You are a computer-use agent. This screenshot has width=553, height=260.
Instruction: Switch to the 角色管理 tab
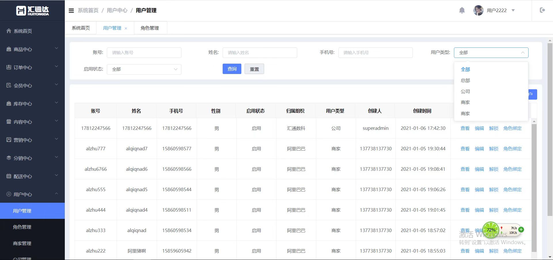[150, 28]
